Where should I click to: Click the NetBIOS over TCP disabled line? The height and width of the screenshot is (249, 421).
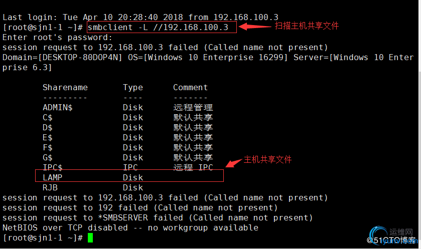pos(130,228)
